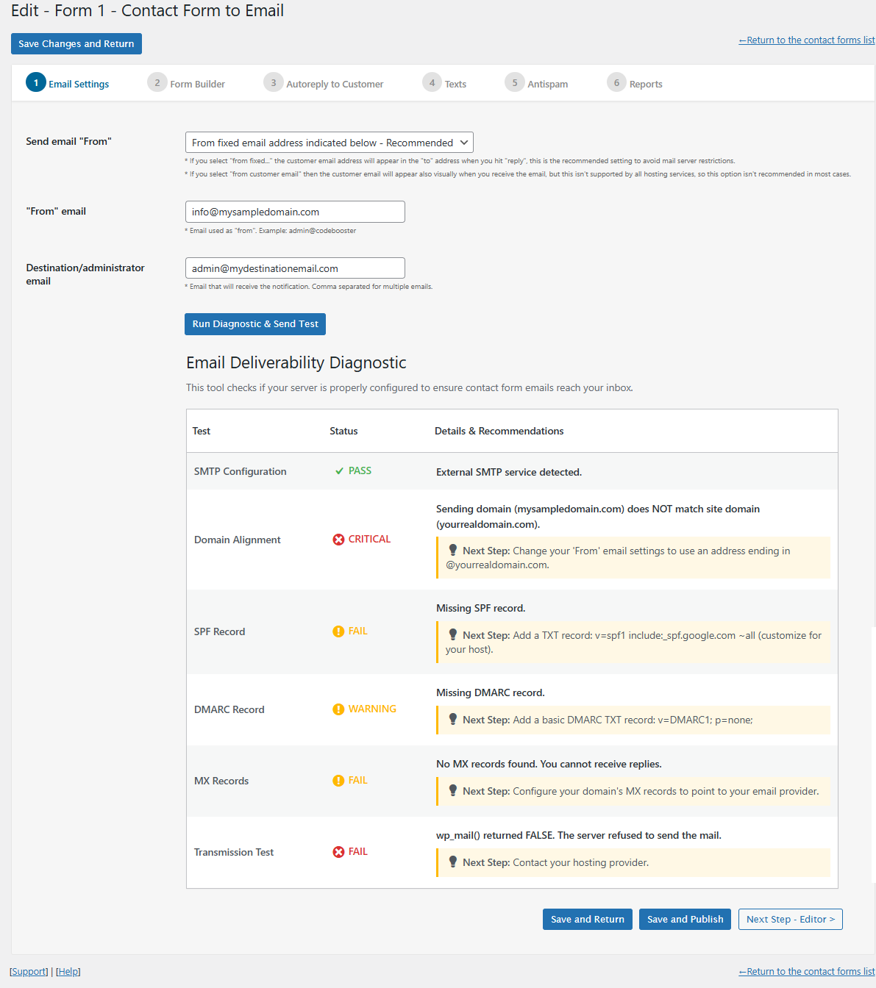Click the orange FAIL icon for SPF Record
876x988 pixels.
coord(338,631)
